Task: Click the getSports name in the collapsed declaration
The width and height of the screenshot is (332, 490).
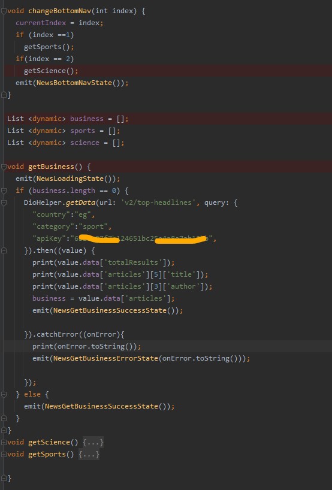Action: (47, 454)
